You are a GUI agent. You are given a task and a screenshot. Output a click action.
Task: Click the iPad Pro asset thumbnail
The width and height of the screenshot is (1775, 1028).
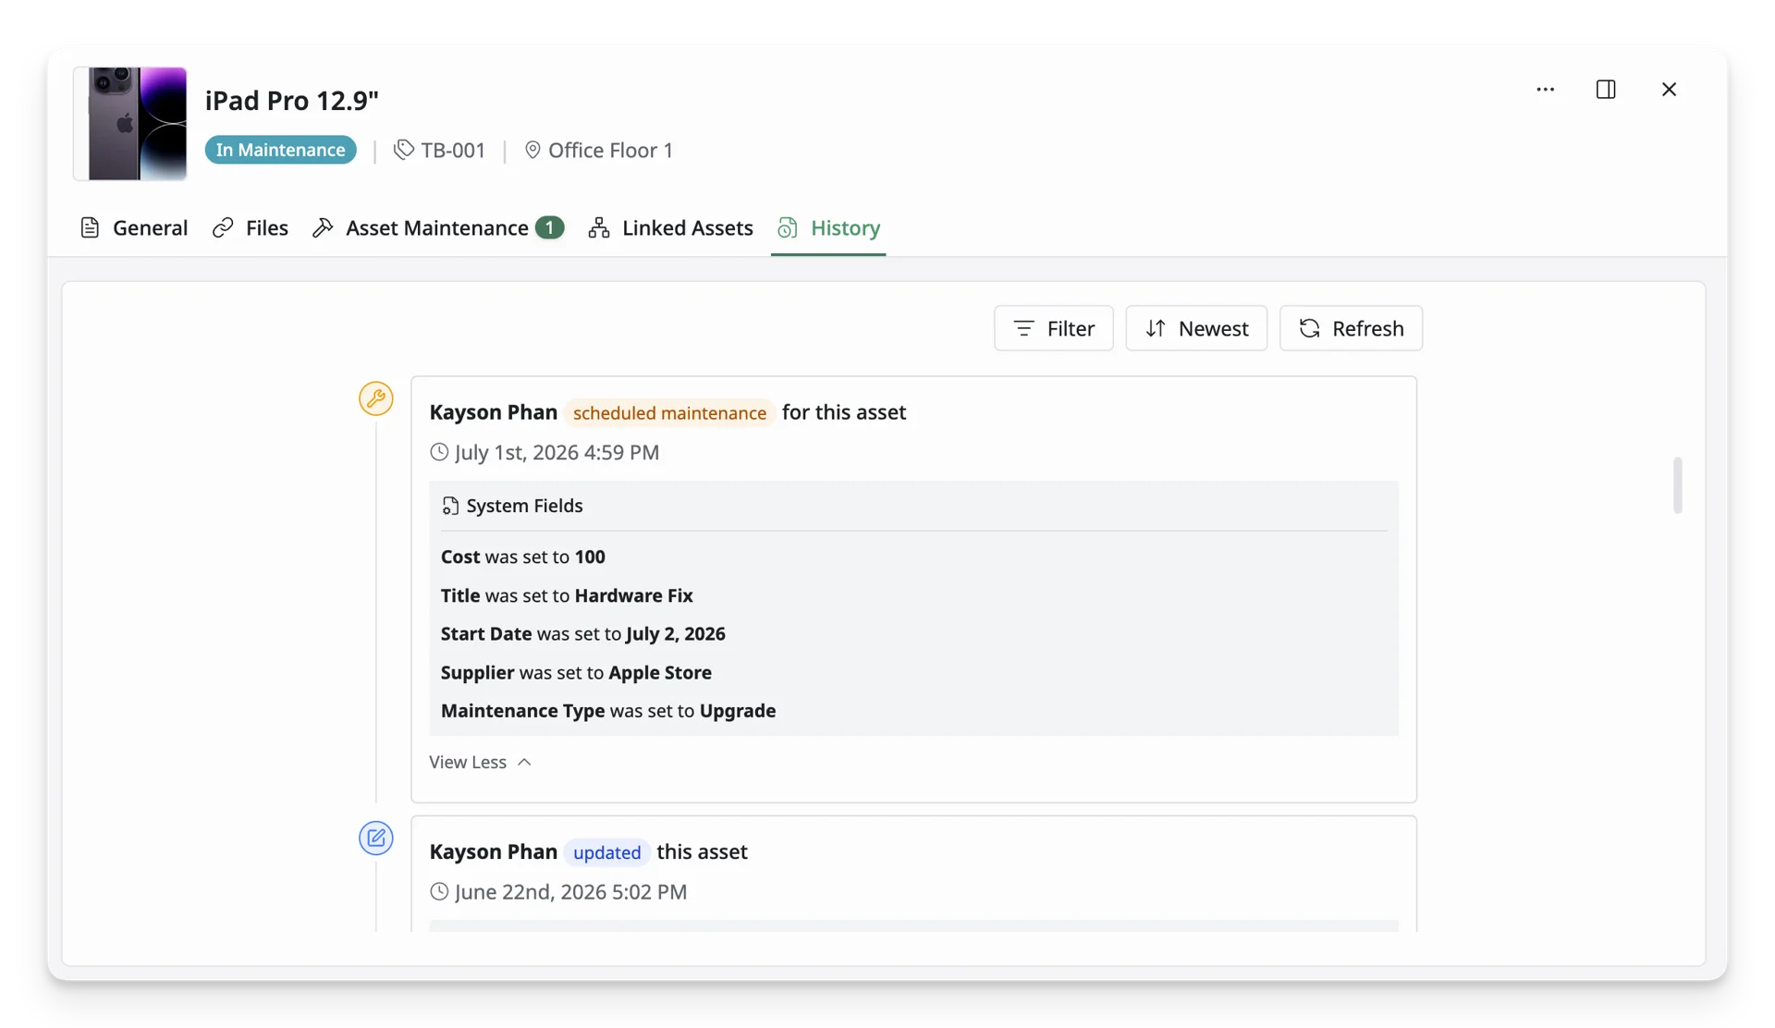coord(130,123)
